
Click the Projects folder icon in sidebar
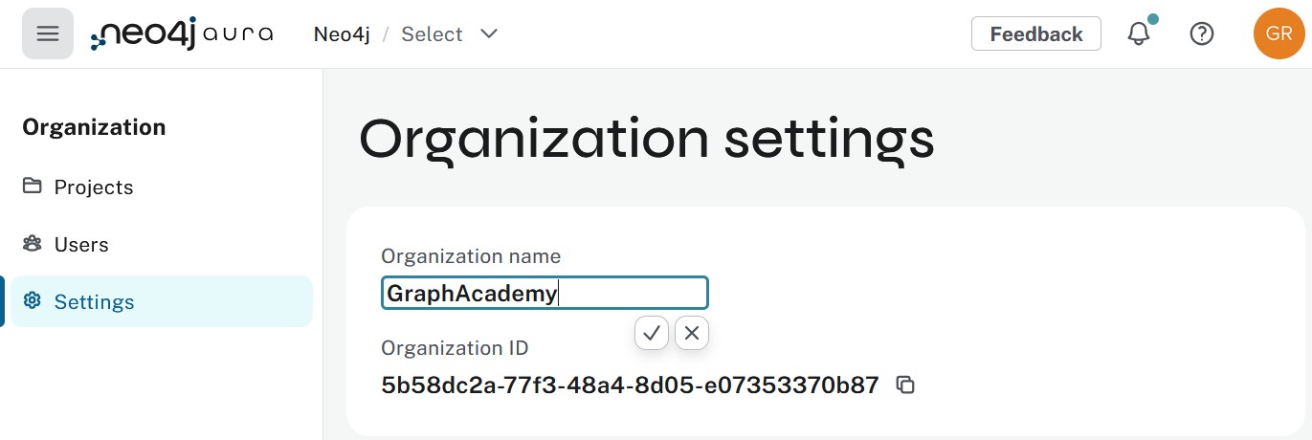coord(33,187)
